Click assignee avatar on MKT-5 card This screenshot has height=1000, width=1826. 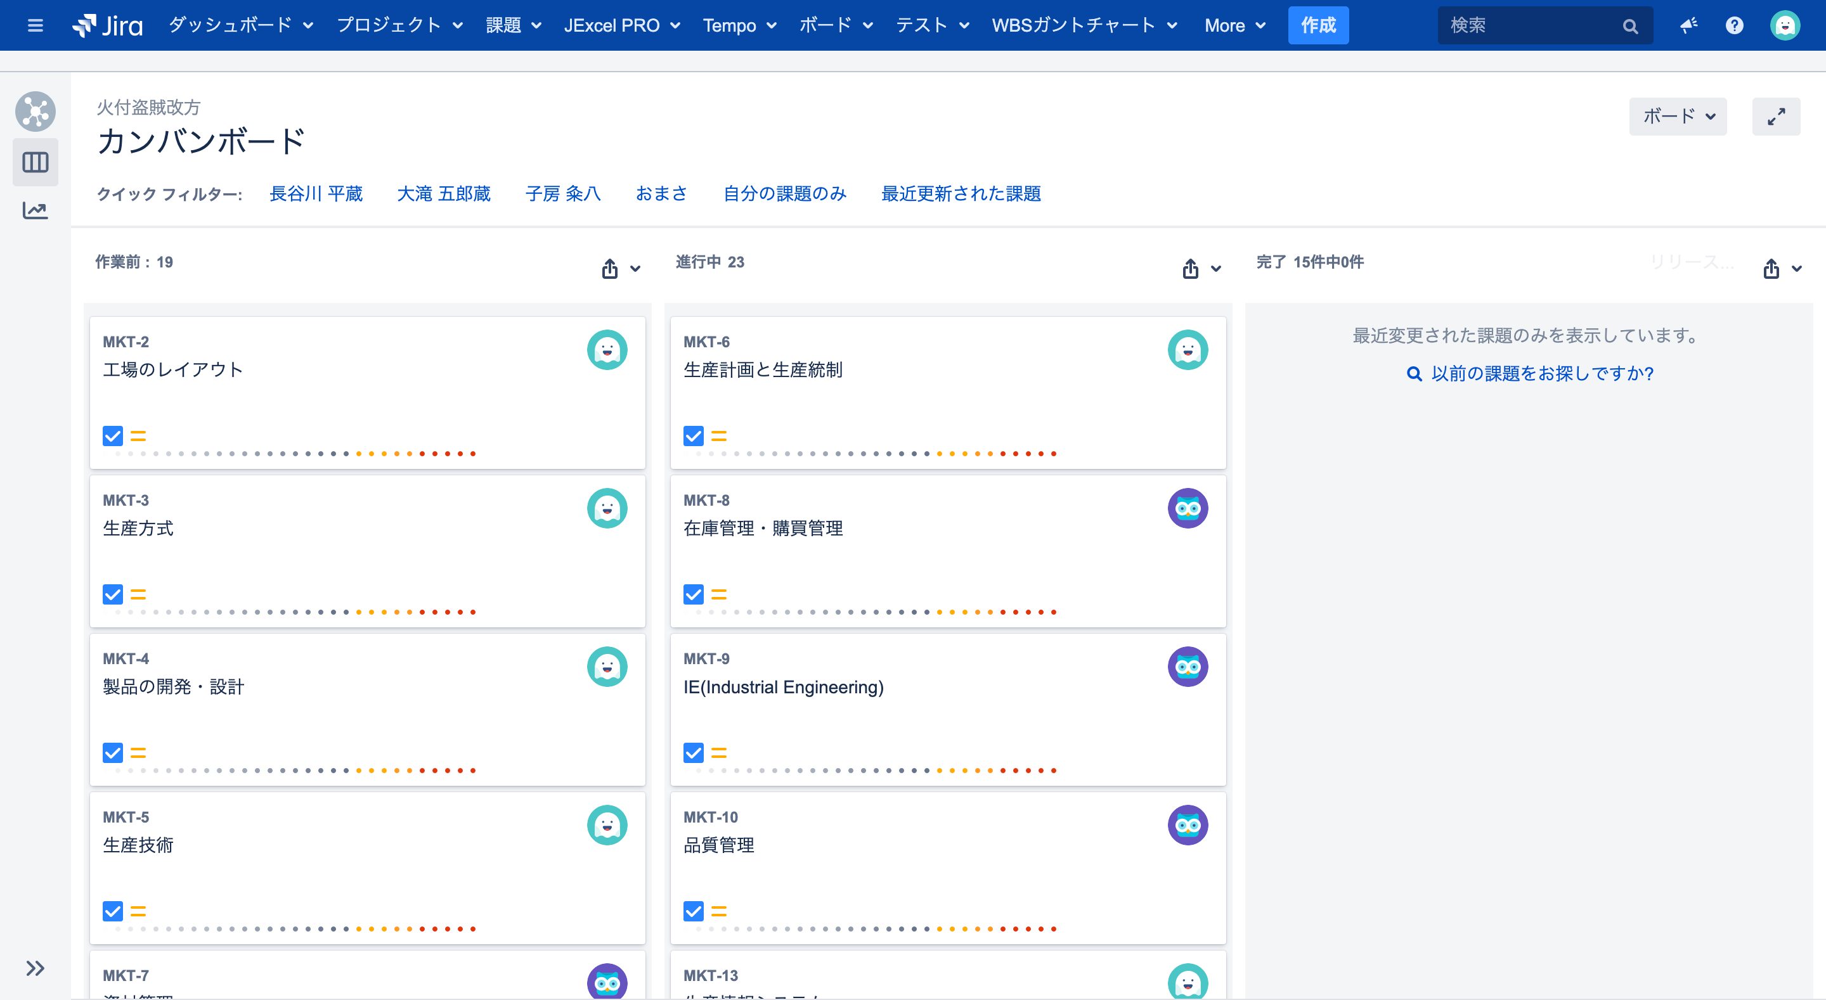coord(607,825)
